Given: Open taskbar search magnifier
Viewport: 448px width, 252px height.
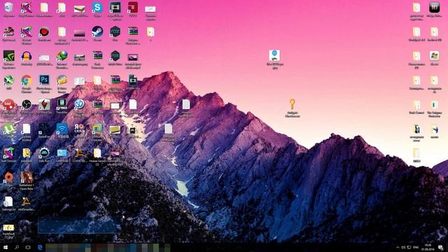Looking at the screenshot, I should coord(17,247).
